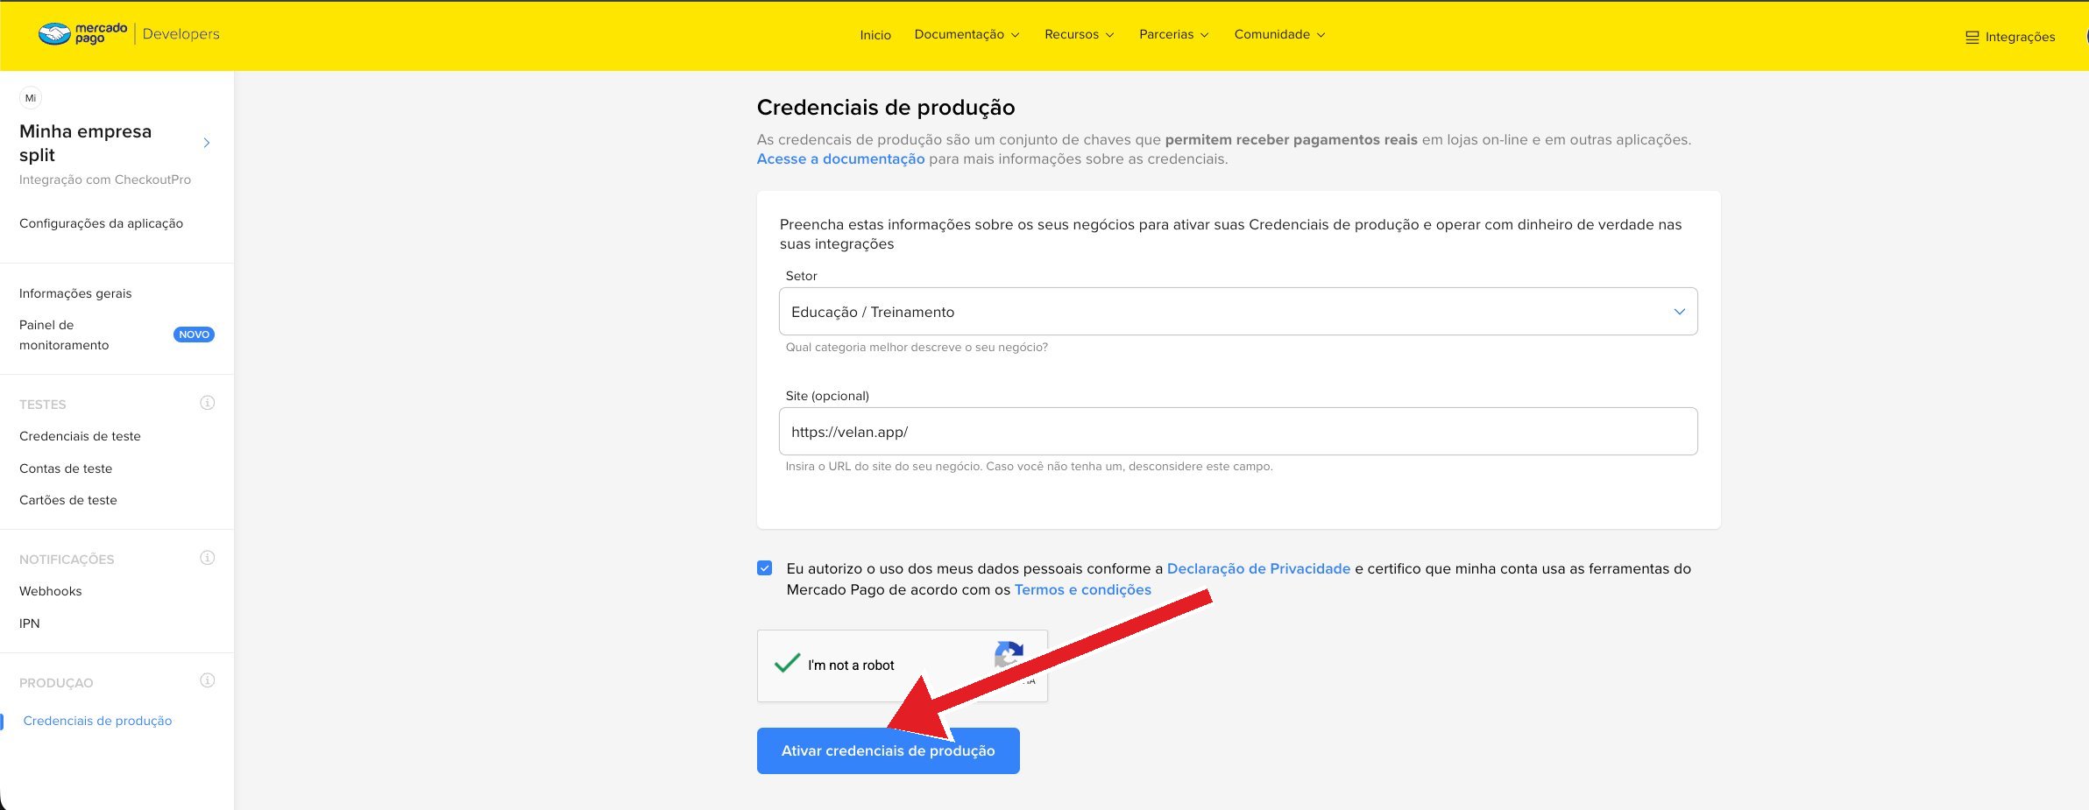This screenshot has height=810, width=2089.
Task: Click the Credenciais de produção page heading
Action: [x=886, y=108]
